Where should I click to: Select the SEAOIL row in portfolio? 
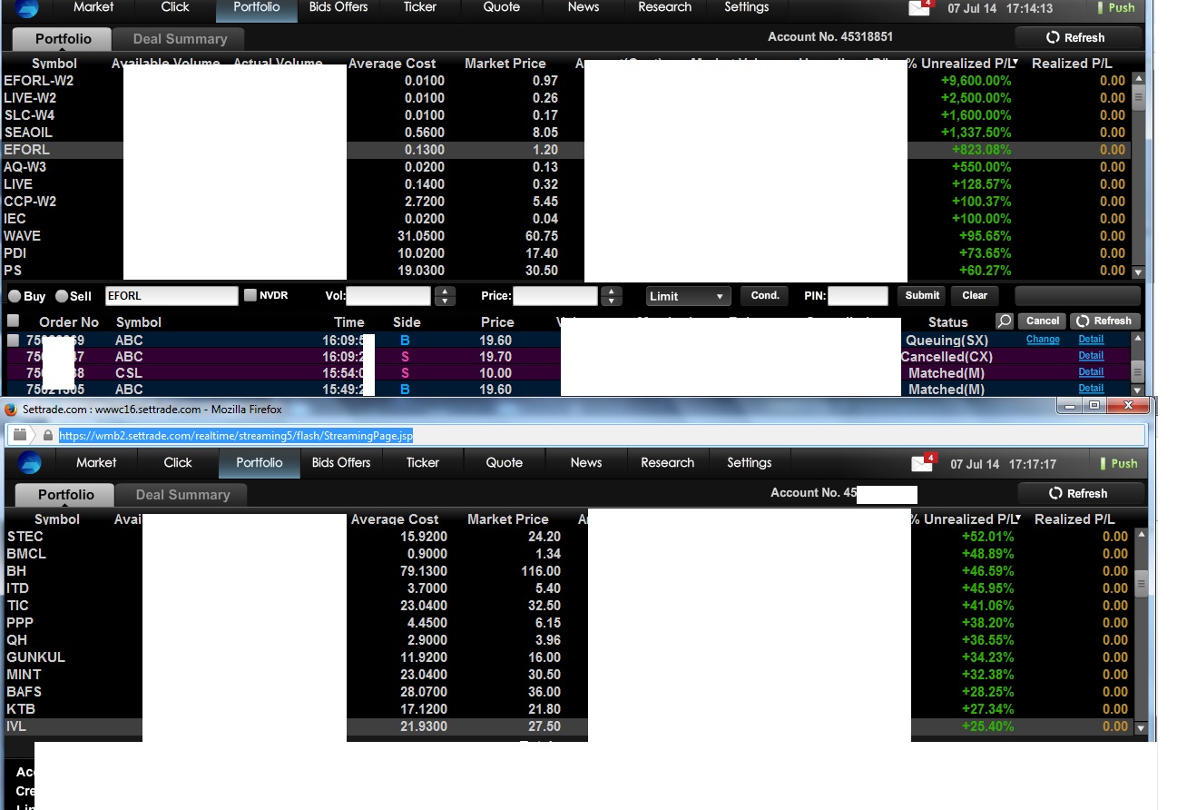[x=565, y=133]
